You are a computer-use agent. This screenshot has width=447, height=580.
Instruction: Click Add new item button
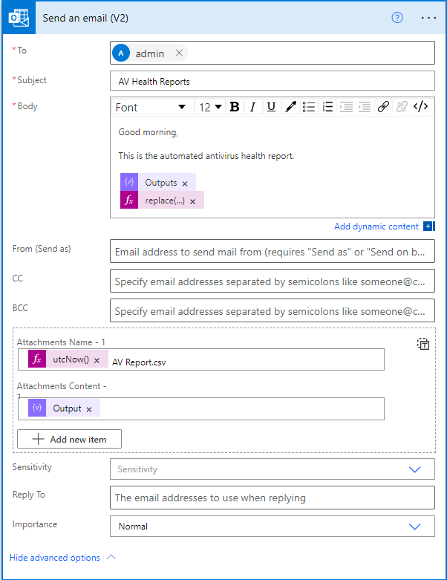pos(69,440)
